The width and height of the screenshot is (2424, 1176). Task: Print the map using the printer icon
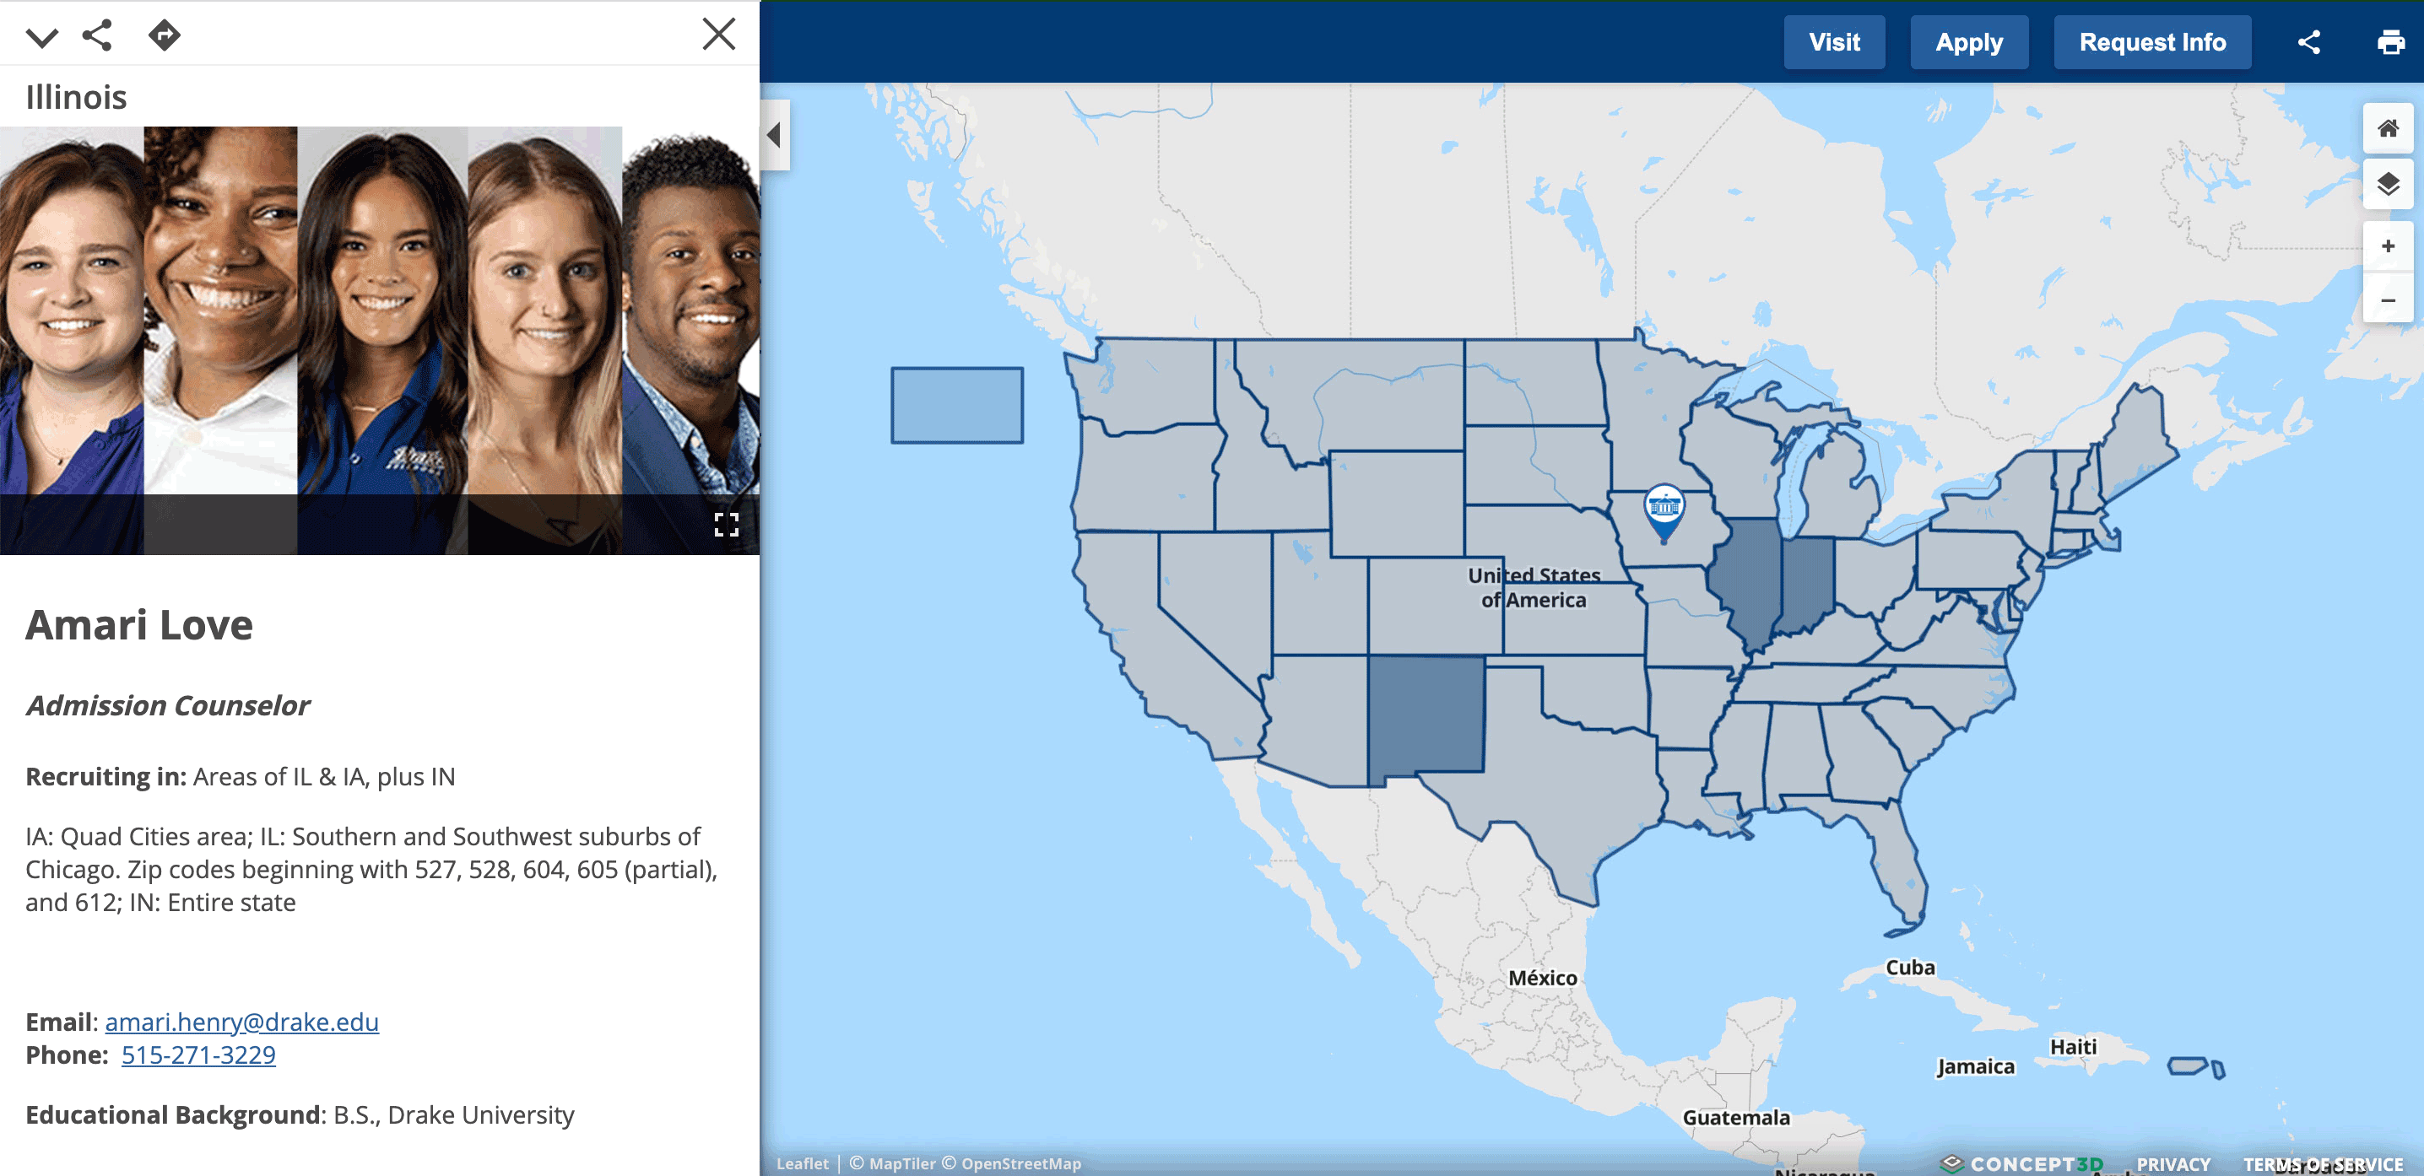click(x=2390, y=42)
